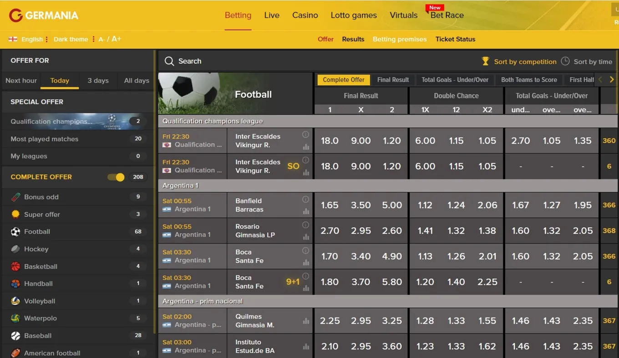Check Ticket Status

pos(455,39)
